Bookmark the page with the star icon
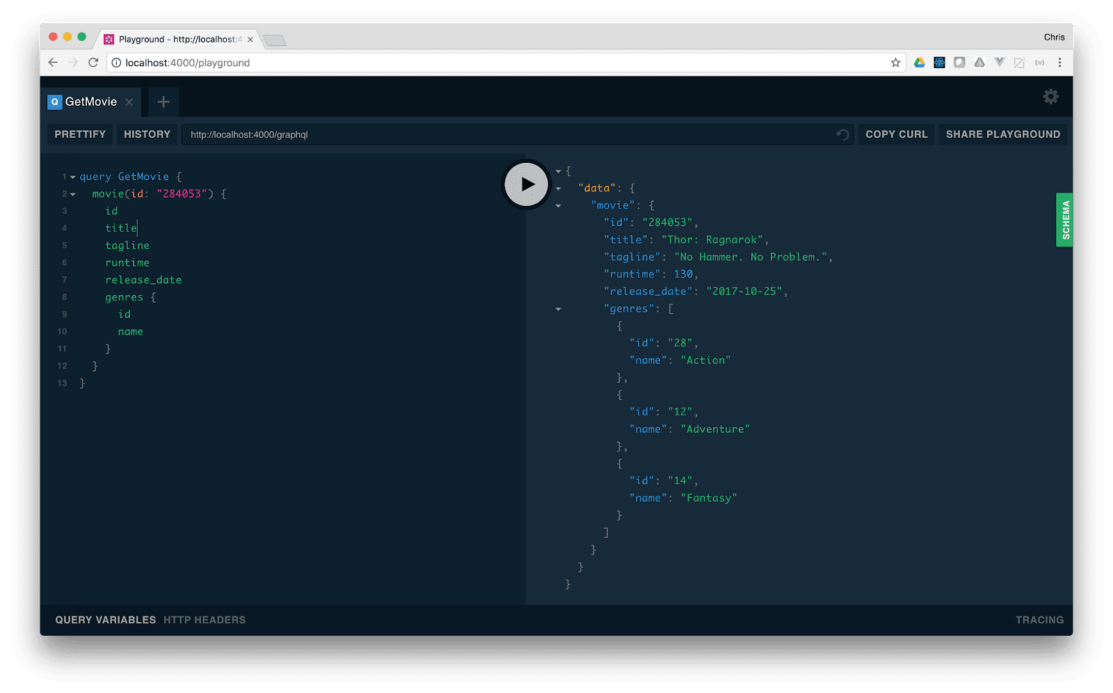Image resolution: width=1113 pixels, height=693 pixels. click(896, 62)
